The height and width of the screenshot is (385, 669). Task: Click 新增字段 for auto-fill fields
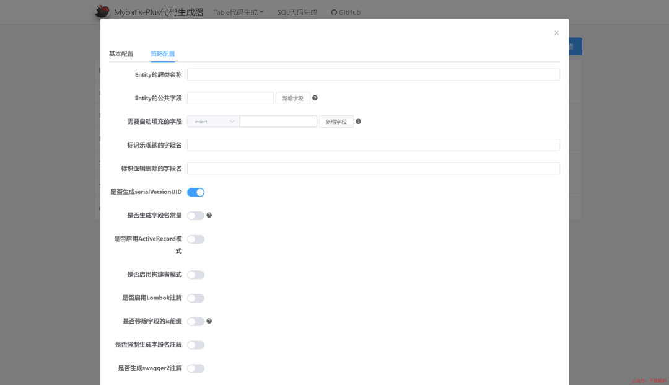point(336,121)
